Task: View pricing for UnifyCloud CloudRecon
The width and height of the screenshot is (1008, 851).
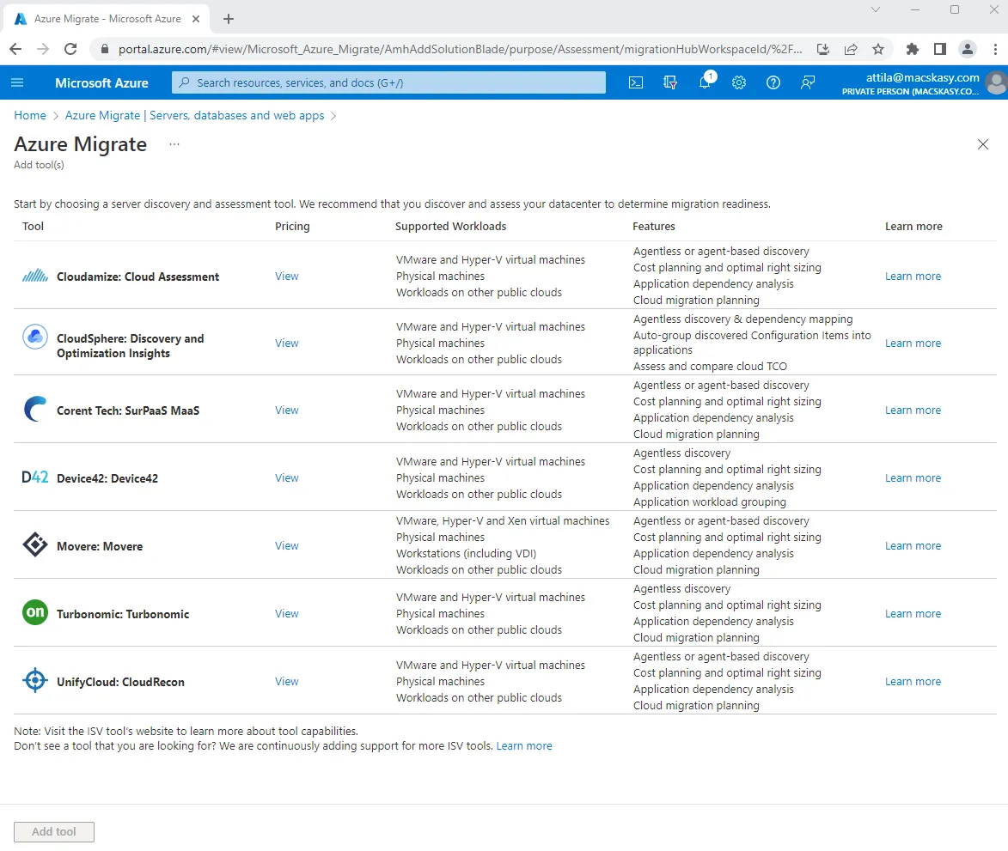Action: [287, 682]
